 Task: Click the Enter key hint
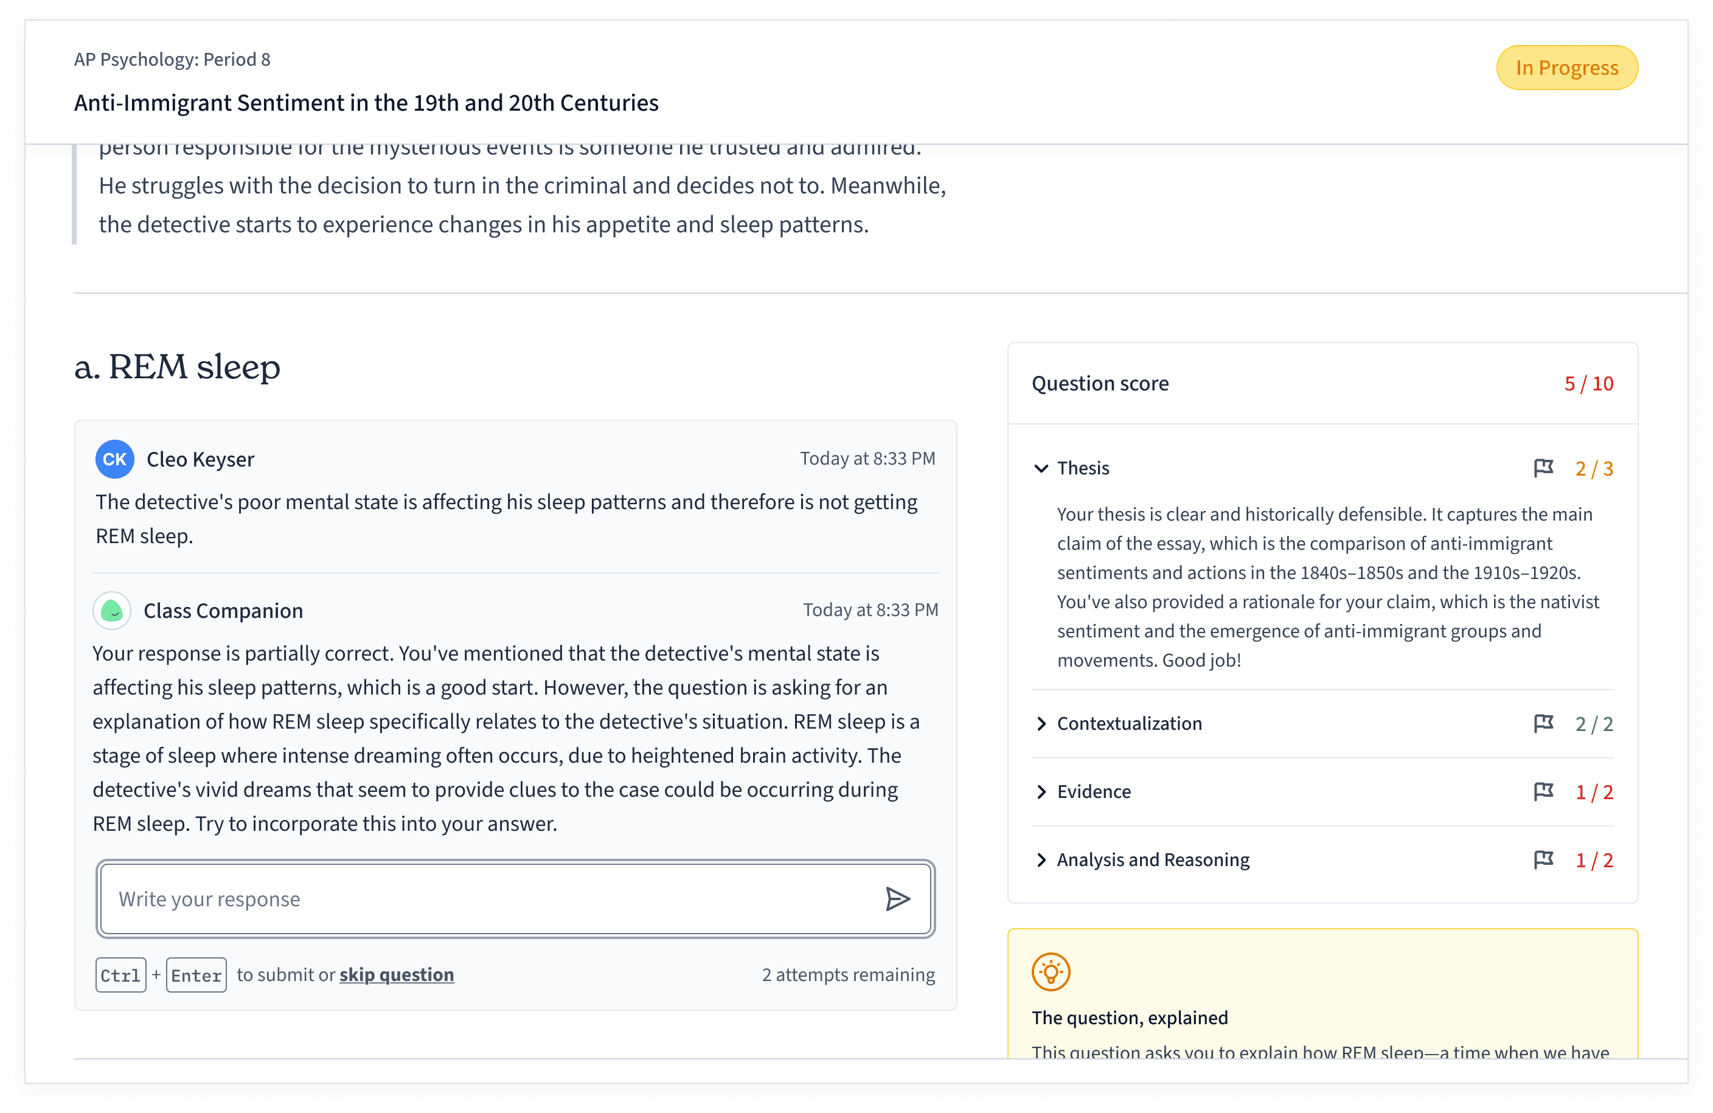196,975
